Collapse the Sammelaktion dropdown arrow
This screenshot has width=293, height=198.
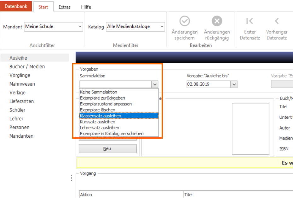pos(155,84)
